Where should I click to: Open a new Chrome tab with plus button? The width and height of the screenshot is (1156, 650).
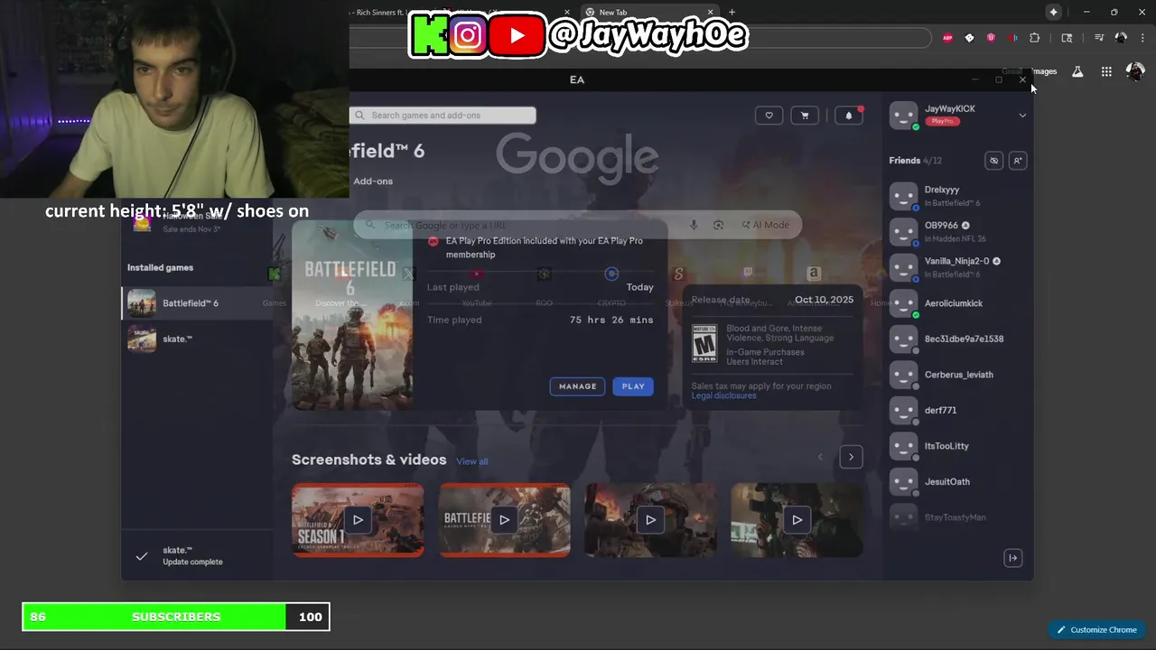(x=732, y=13)
